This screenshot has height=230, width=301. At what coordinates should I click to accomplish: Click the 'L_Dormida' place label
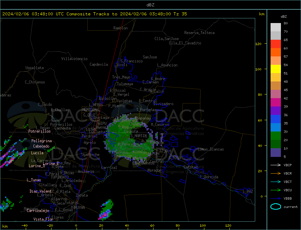(x=210, y=177)
